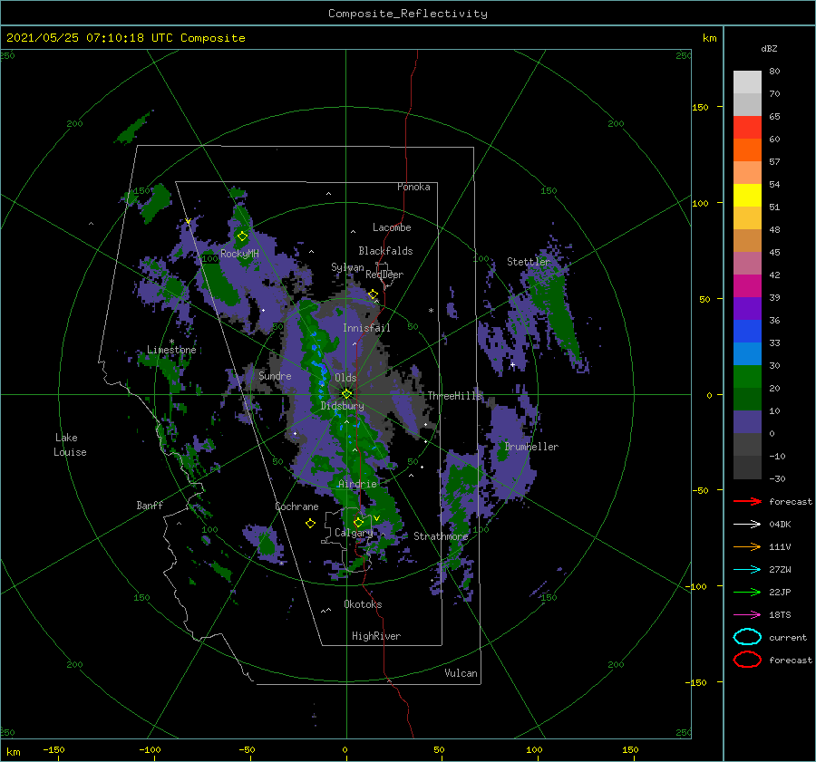Click the RockyMH label
816x762 pixels.
pos(239,254)
